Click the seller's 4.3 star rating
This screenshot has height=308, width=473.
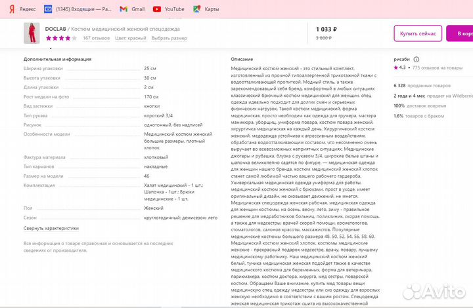[399, 67]
